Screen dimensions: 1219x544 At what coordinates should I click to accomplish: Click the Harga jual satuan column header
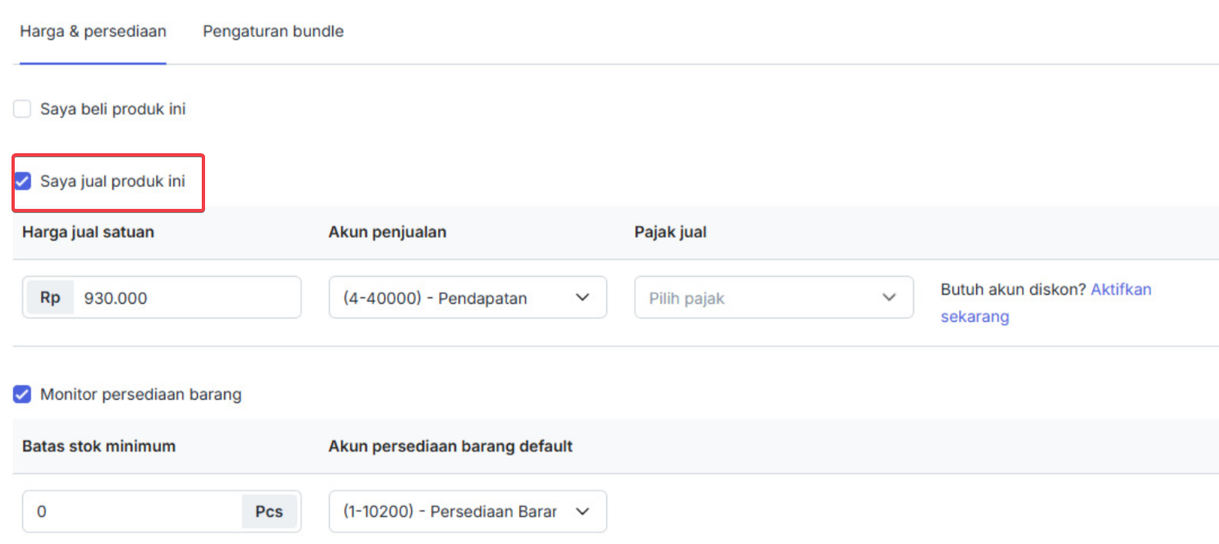click(88, 232)
